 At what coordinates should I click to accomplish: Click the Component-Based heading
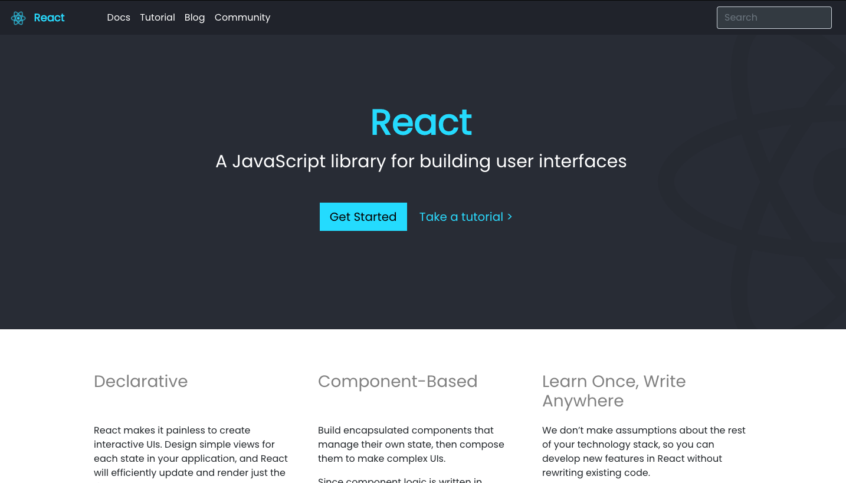398,381
